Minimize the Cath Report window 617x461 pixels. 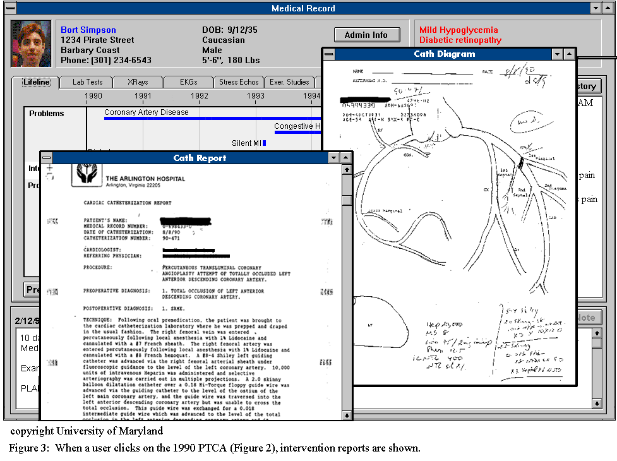333,158
